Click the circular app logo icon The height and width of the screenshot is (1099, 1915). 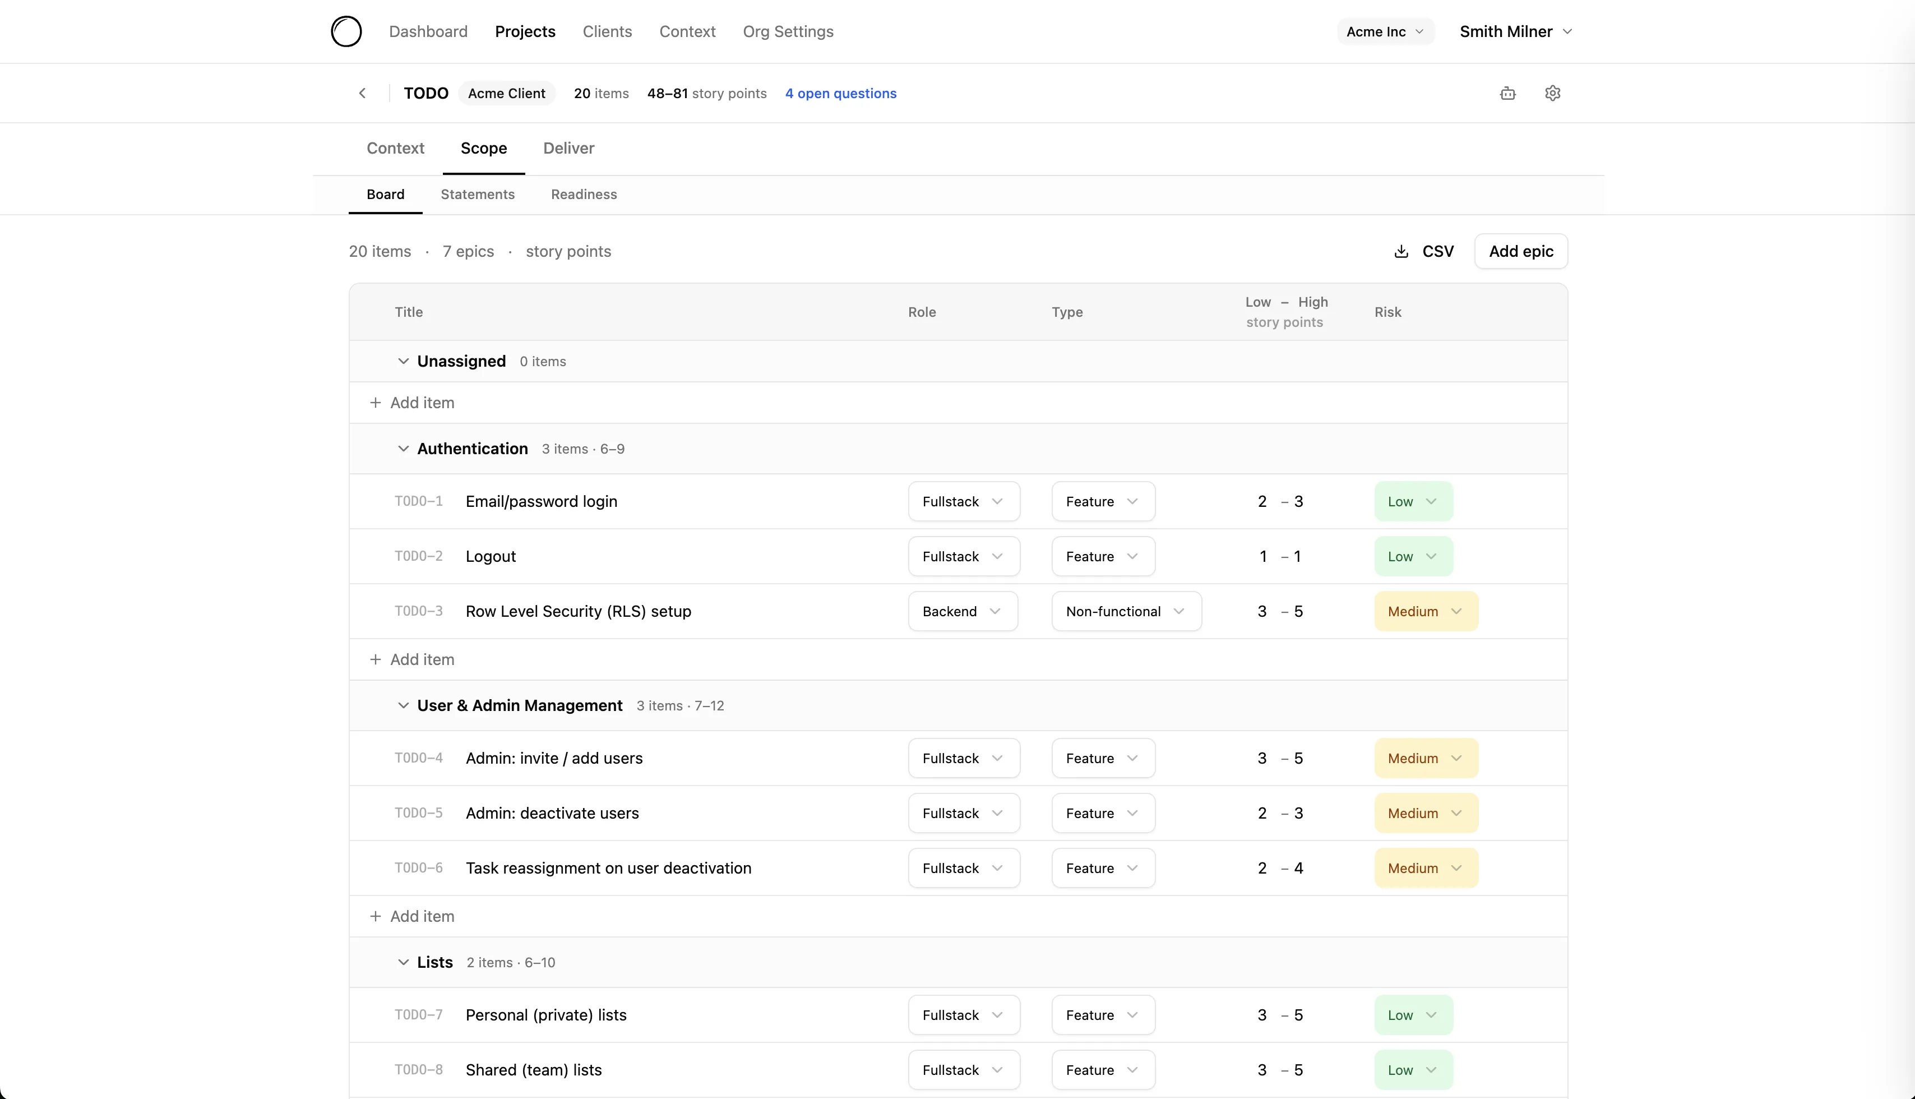pyautogui.click(x=346, y=32)
